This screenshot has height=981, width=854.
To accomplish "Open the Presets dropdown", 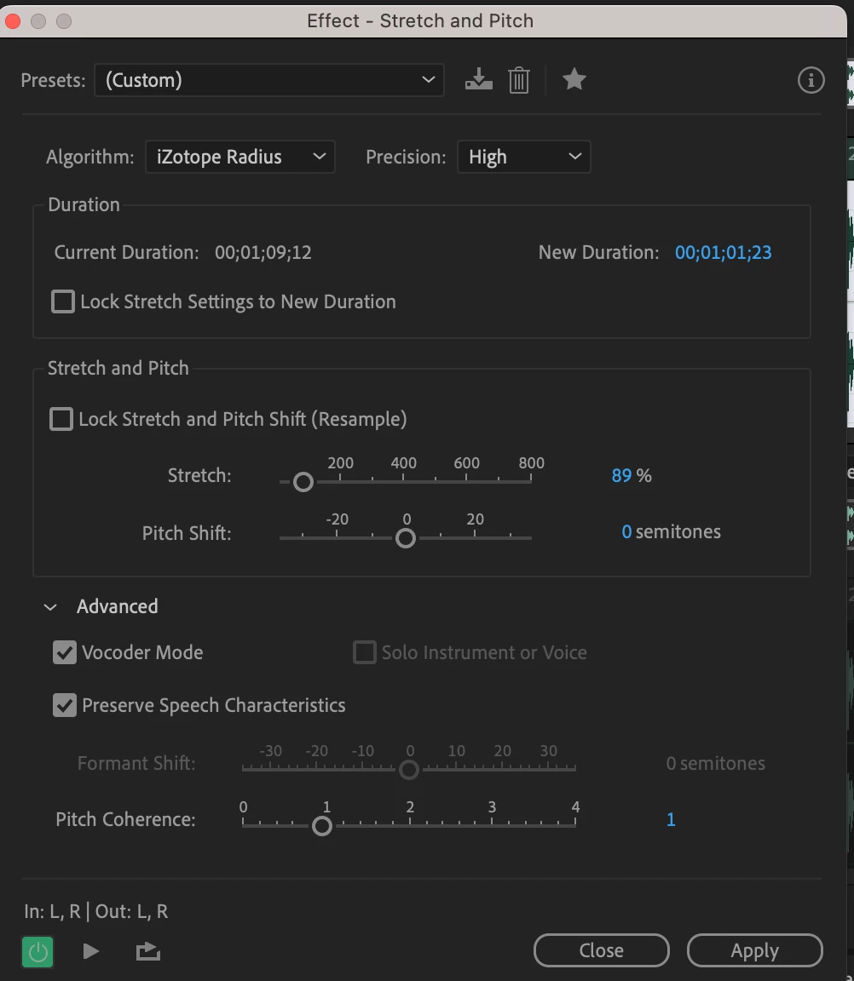I will point(269,80).
